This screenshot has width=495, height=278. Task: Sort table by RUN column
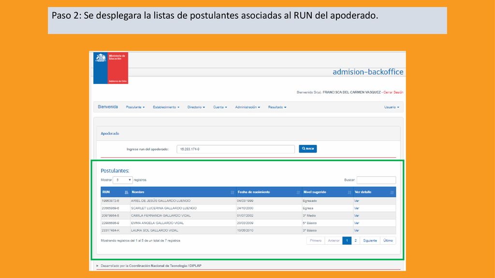[x=115, y=192]
